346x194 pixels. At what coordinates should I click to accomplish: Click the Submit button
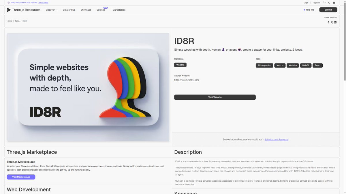pos(328,10)
